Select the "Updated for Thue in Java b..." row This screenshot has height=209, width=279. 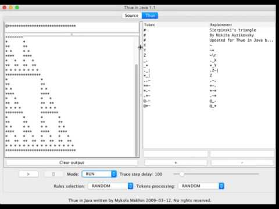[209, 40]
